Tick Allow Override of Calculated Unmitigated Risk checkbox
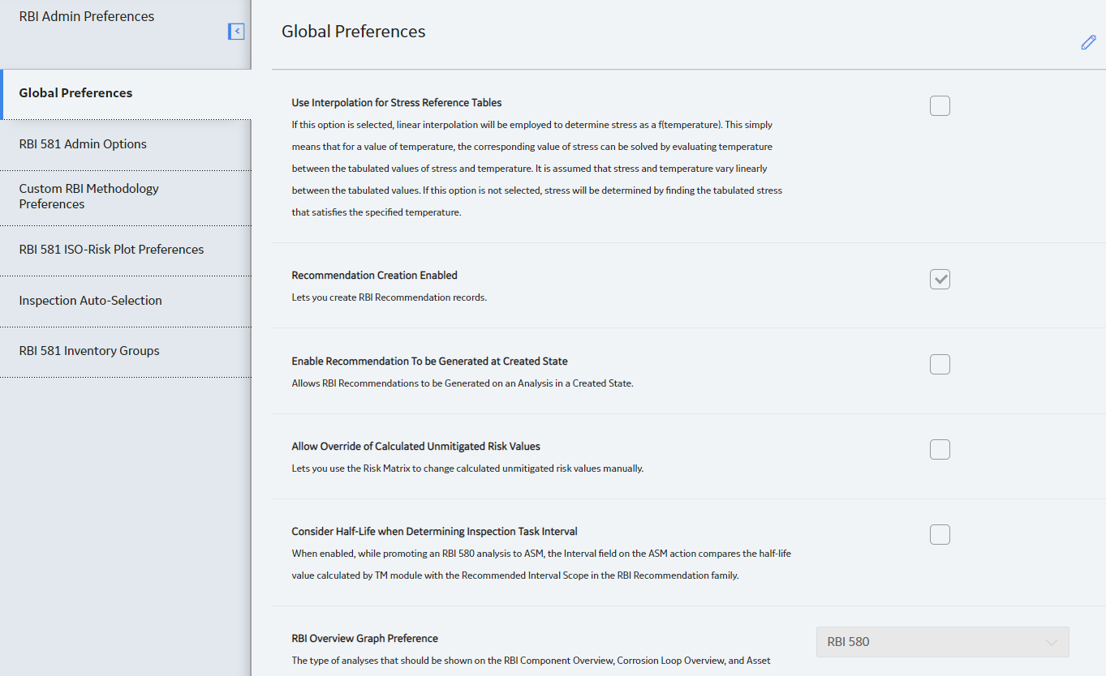 [940, 450]
